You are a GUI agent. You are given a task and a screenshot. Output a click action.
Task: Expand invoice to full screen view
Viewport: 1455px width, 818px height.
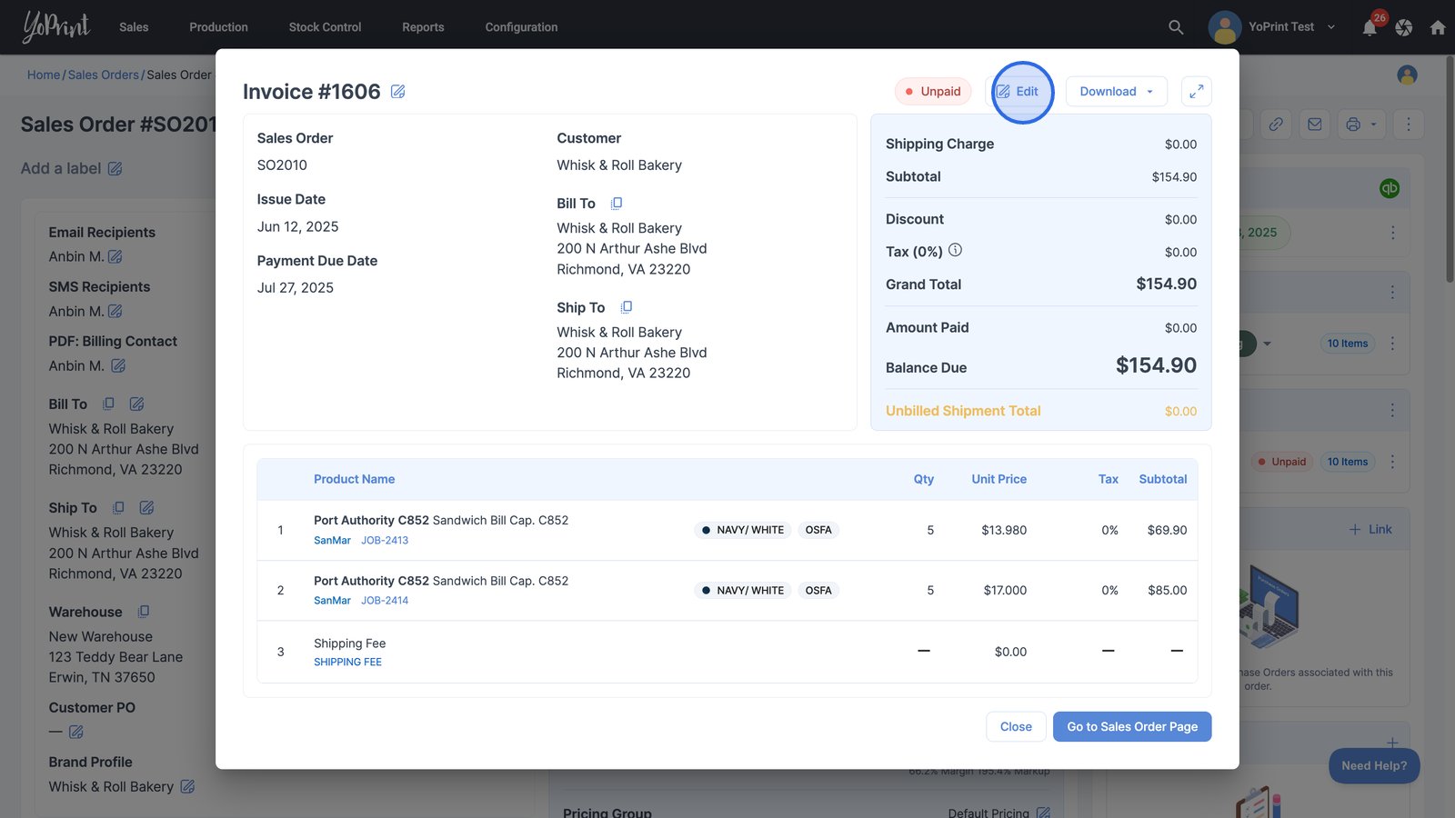pos(1196,91)
